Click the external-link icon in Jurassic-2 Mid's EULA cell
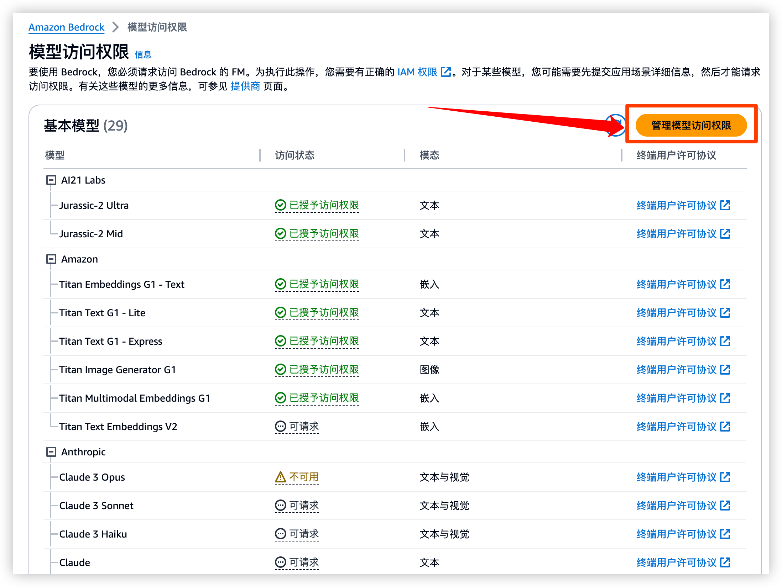The width and height of the screenshot is (782, 587). point(725,234)
